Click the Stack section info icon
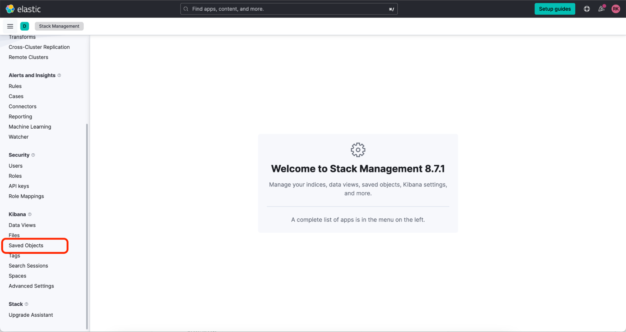 (x=26, y=304)
